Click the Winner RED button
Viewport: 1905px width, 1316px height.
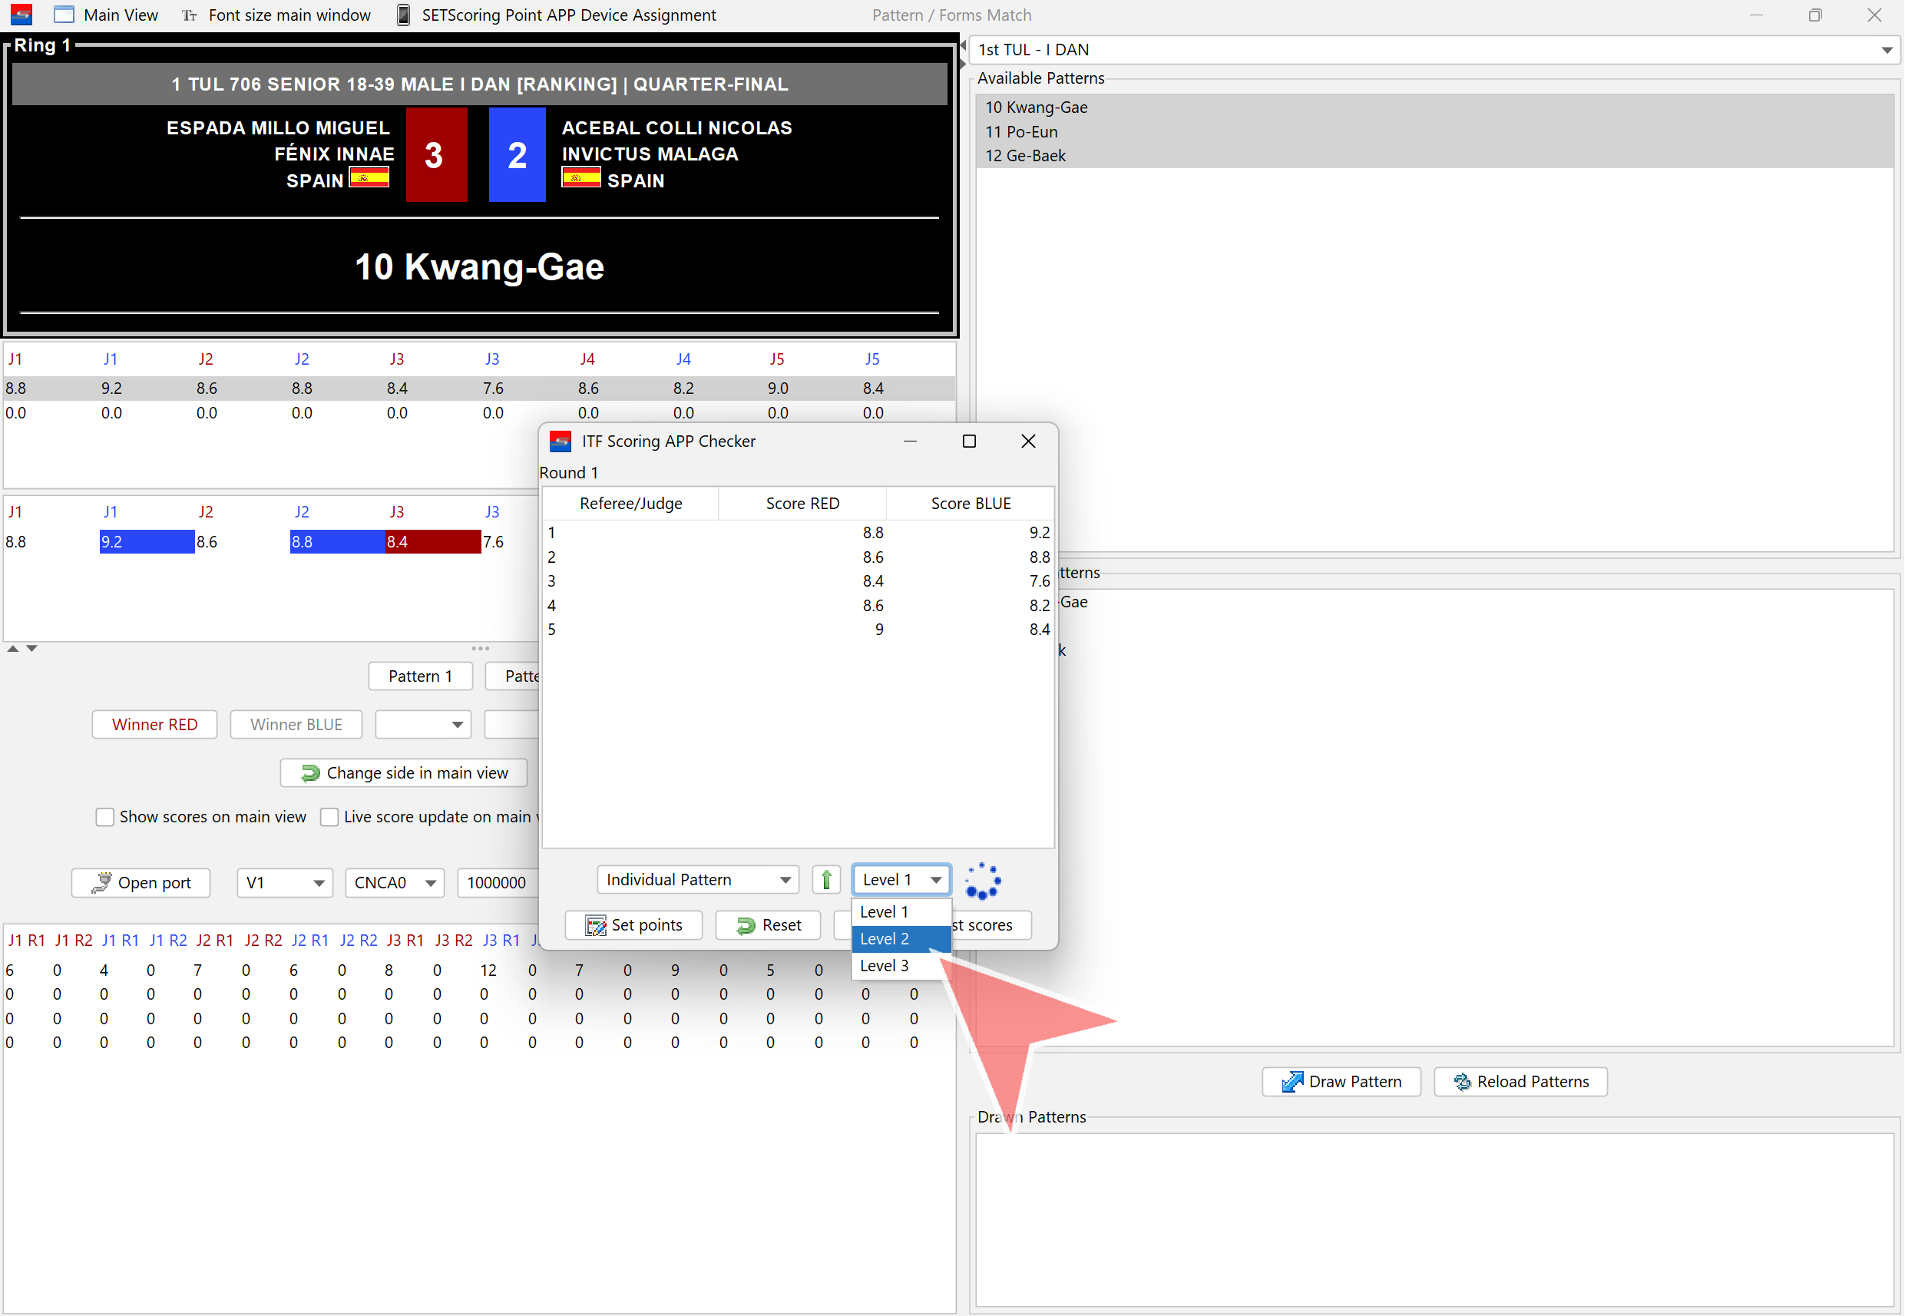click(154, 725)
